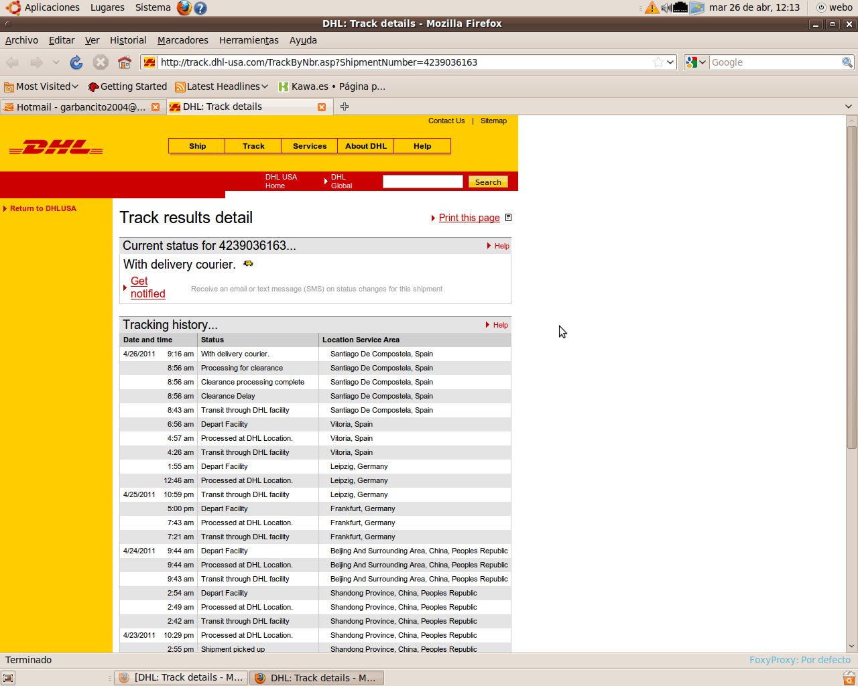
Task: Switch to the Hotmail tab
Action: click(80, 107)
